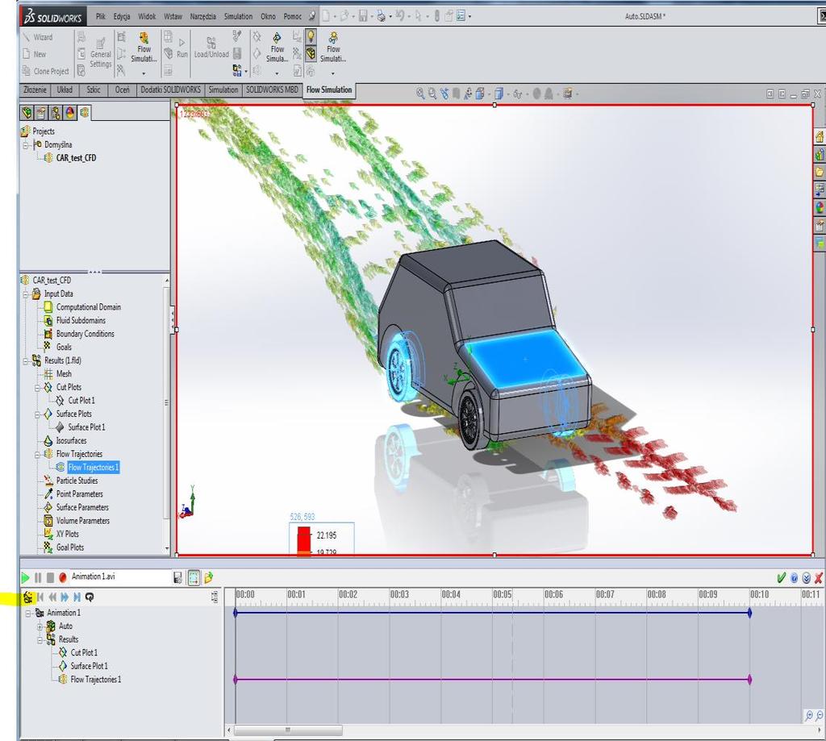Click the end keyframe of the Flow Trajectories track
826x741 pixels.
pos(749,680)
